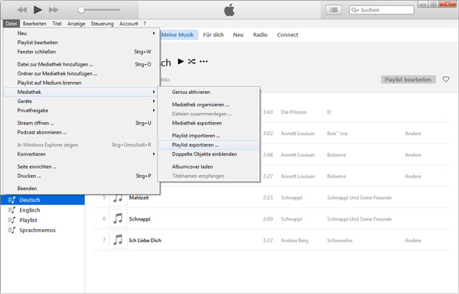Choose Albumcover laden in the submenu
The image size is (459, 294).
pos(208,166)
